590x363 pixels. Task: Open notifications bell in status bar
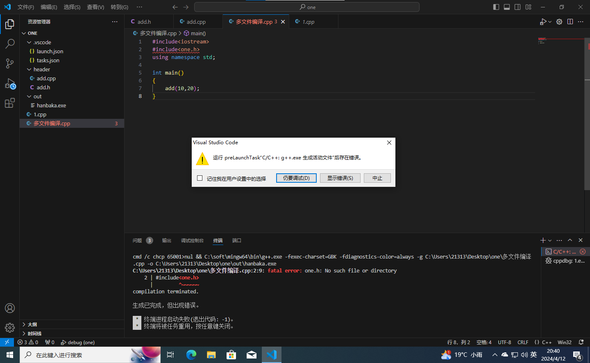pyautogui.click(x=581, y=342)
